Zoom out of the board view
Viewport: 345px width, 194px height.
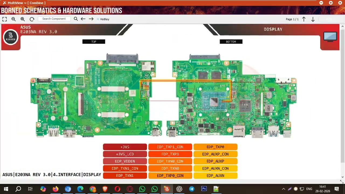(x=13, y=19)
